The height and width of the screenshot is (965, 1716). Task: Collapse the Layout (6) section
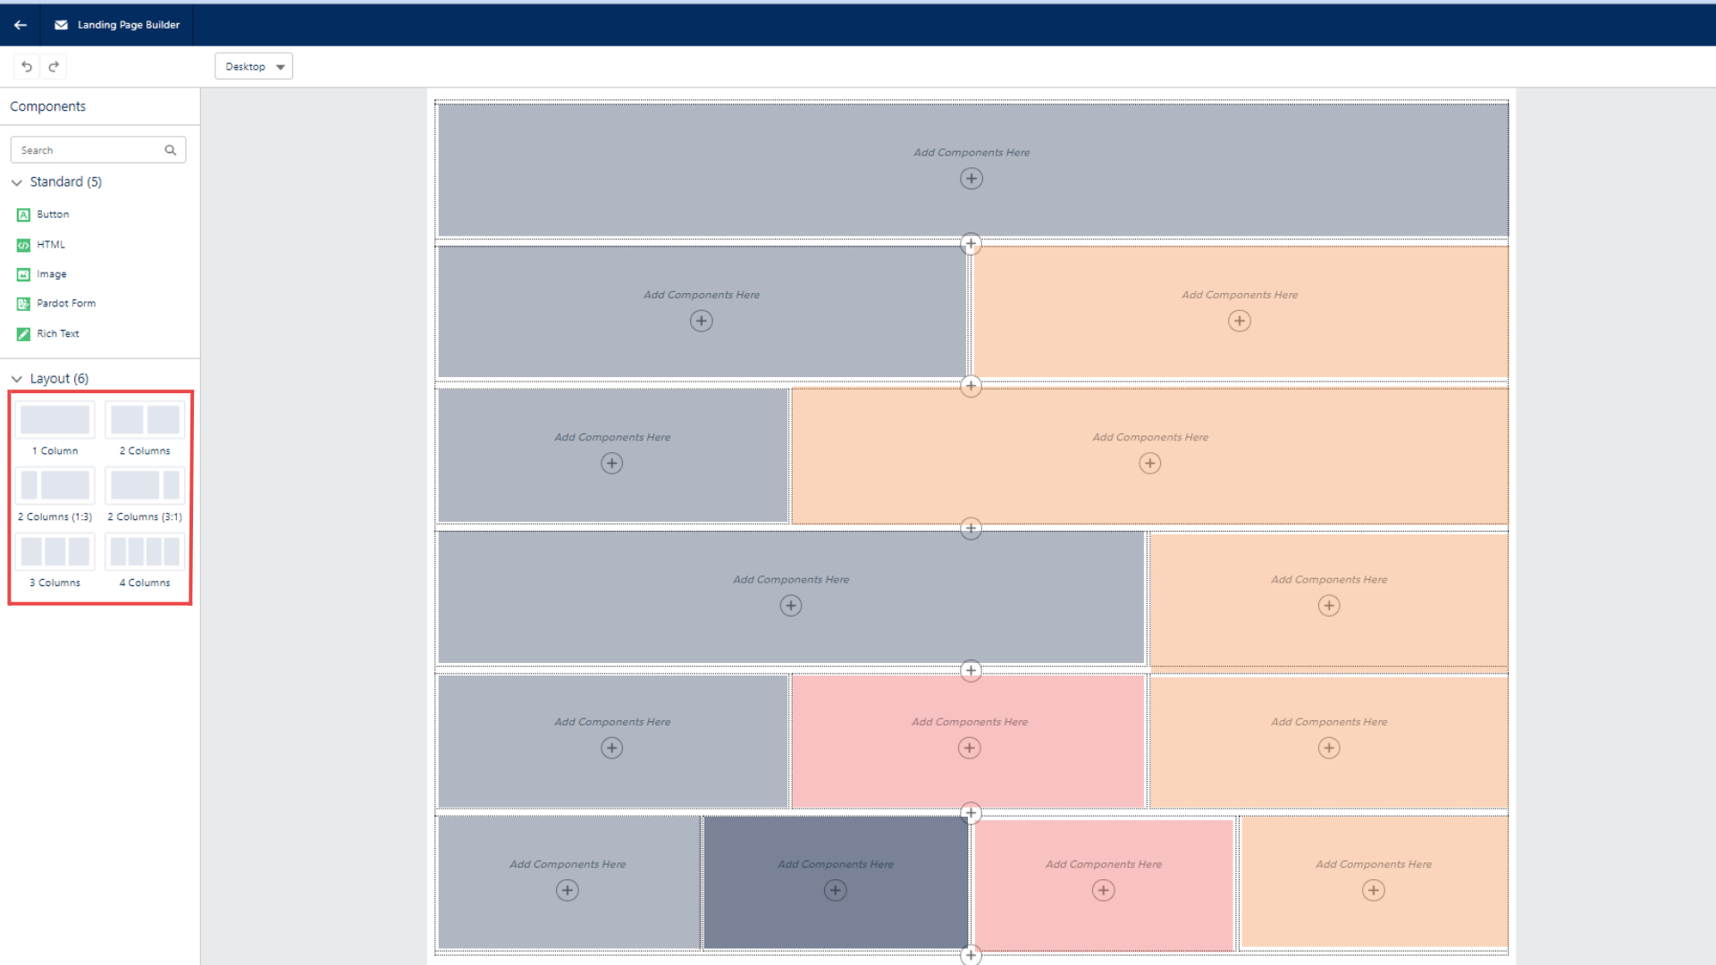[x=16, y=379]
